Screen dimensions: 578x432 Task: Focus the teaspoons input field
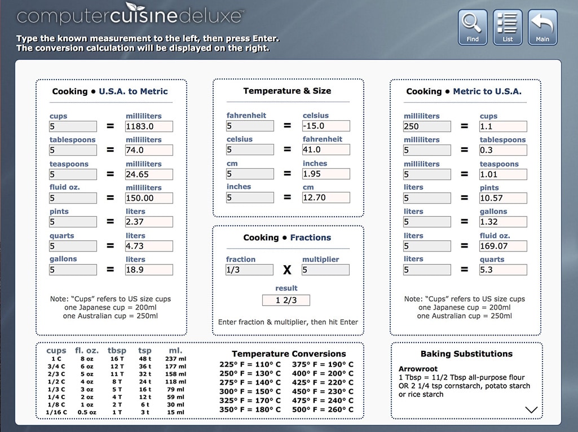[73, 174]
